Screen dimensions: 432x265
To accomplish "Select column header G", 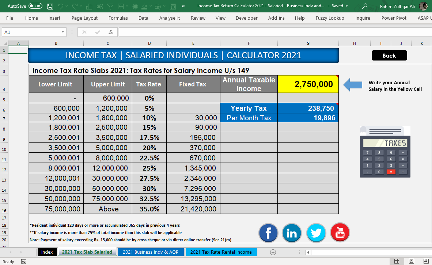I will click(x=308, y=43).
